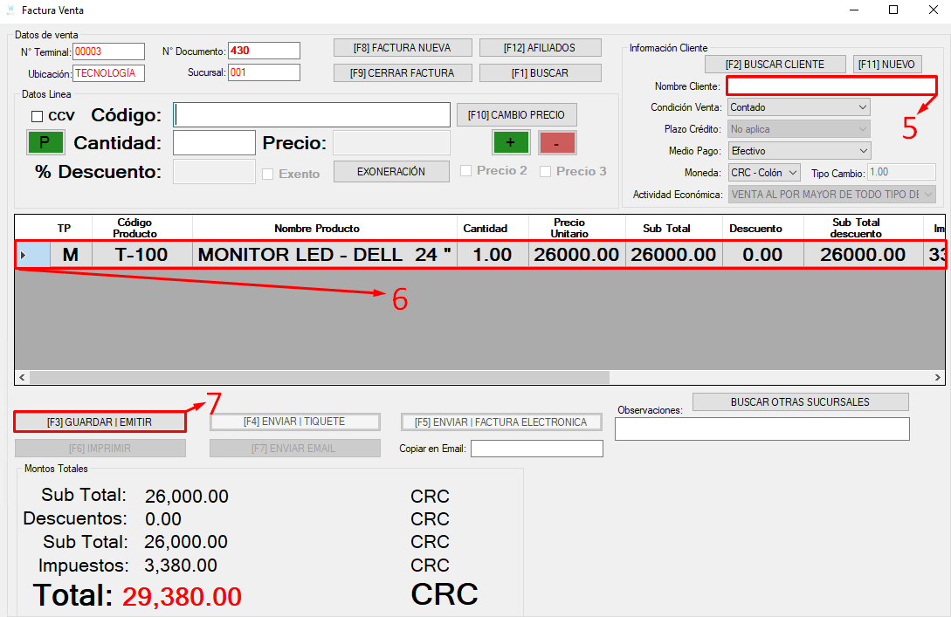Click F4 ENVIAR | TIQUETE button
The height and width of the screenshot is (617, 951).
295,422
